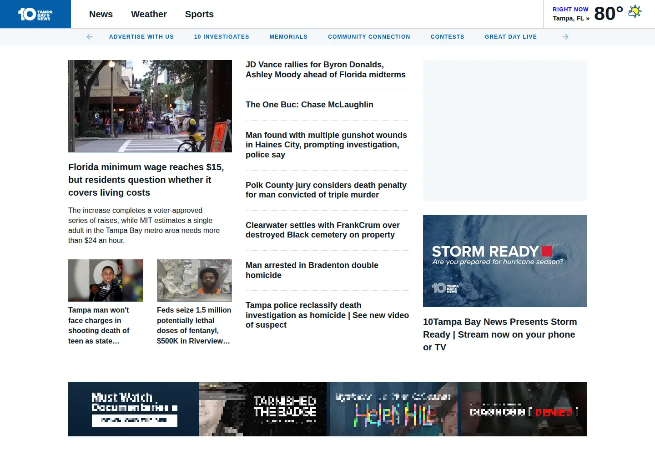The width and height of the screenshot is (655, 455).
Task: Click the Storm Ready hurricane banner image
Action: click(x=505, y=261)
